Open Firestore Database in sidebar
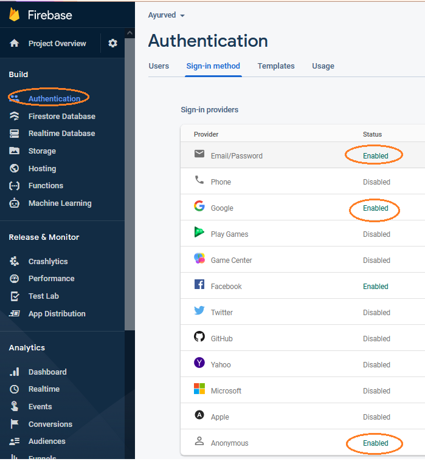425x470 pixels. [x=62, y=117]
